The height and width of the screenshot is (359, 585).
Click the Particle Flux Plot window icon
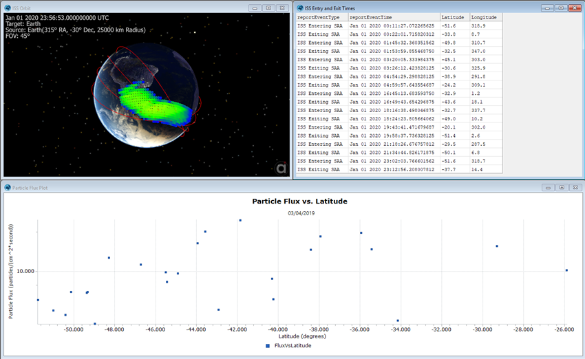pos(8,188)
